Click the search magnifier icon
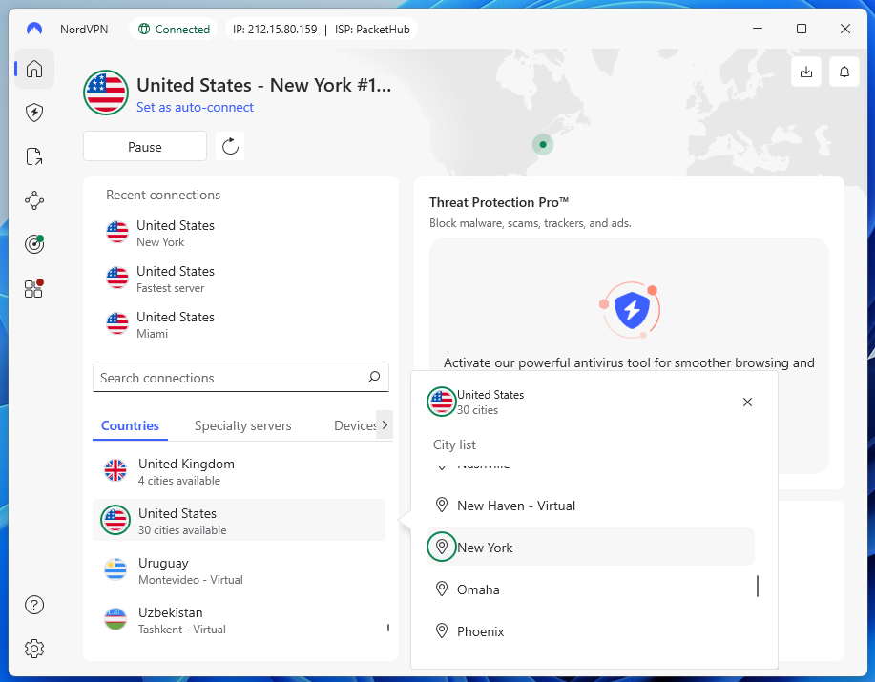This screenshot has width=875, height=682. pos(374,377)
